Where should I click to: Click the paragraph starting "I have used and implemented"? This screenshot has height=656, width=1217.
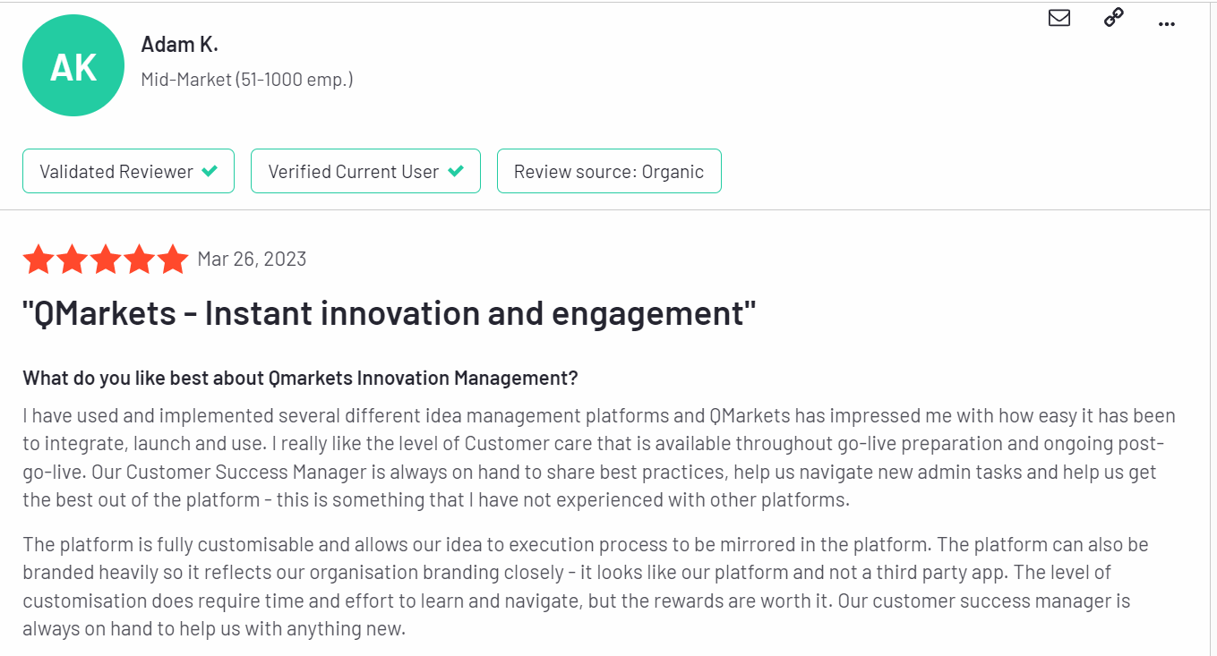point(598,457)
